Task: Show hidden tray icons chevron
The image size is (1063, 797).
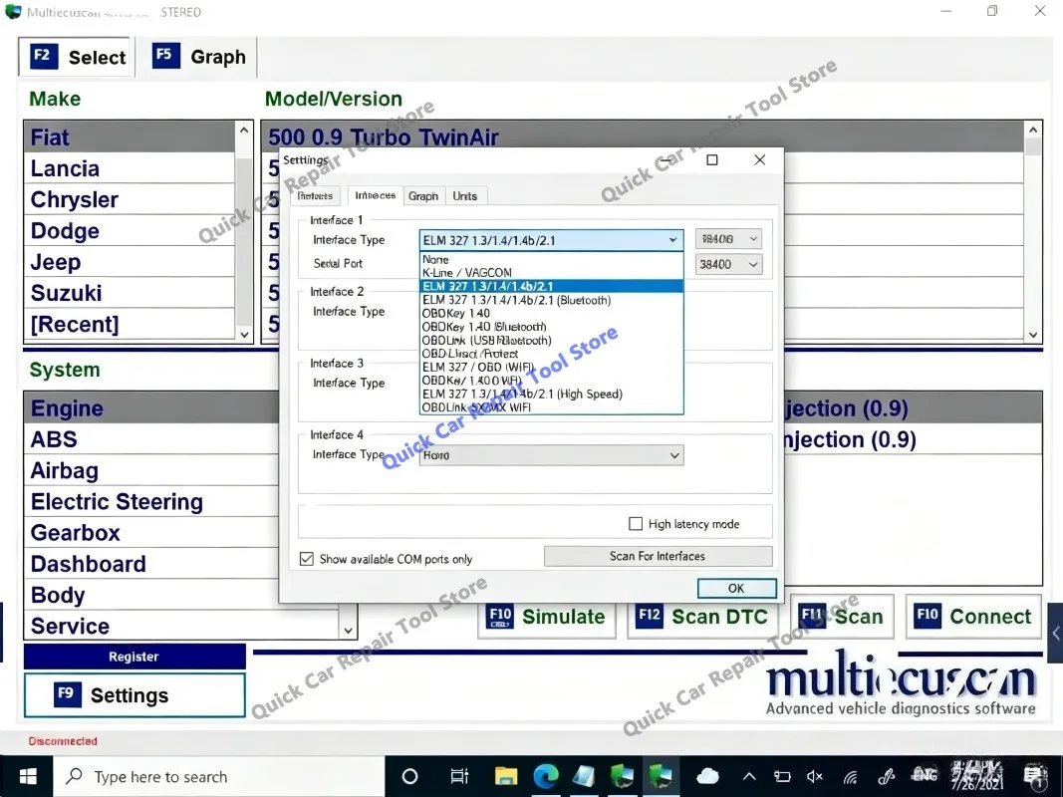Action: tap(749, 777)
